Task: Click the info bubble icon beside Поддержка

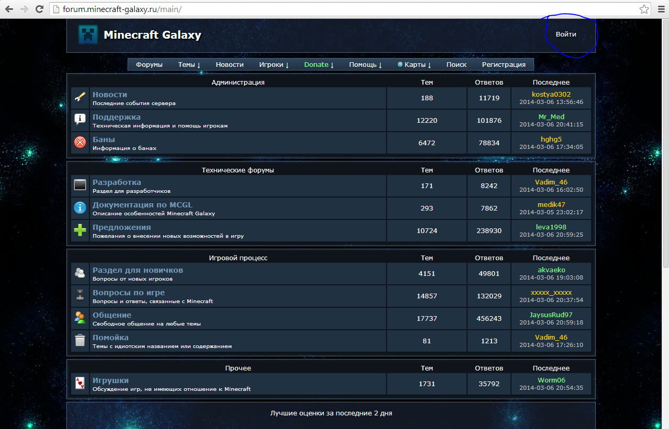Action: 80,120
